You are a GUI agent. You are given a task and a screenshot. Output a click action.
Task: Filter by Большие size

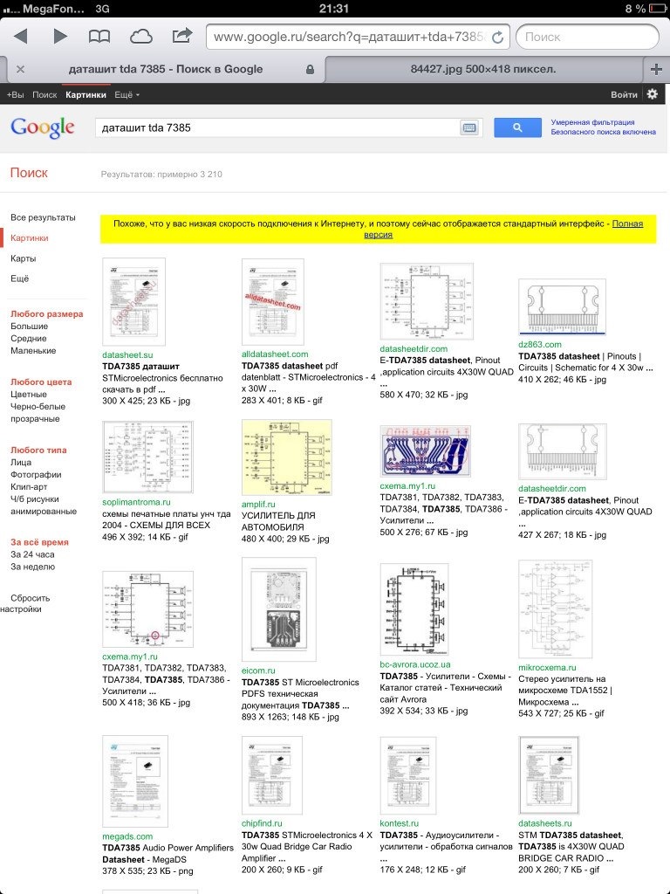coord(29,327)
